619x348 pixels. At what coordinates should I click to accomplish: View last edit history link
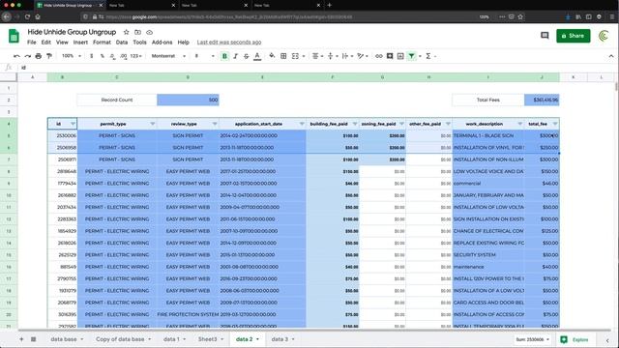point(229,43)
